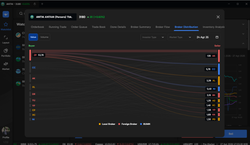Open the Layout sidebar icon

6,37
